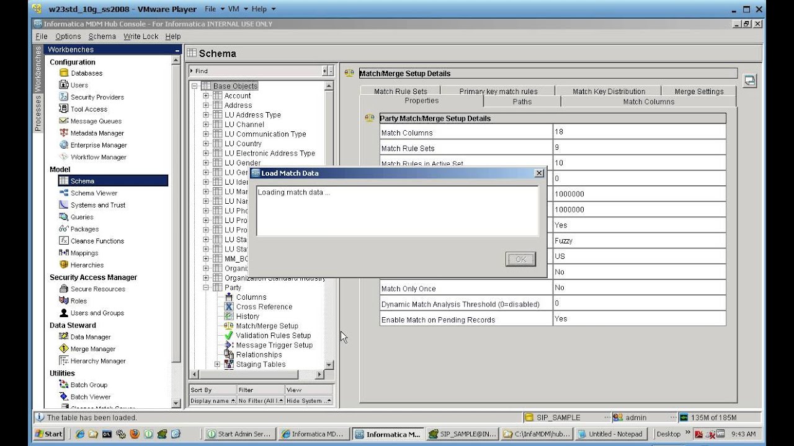The image size is (794, 446).
Task: Switch to the Paths tab
Action: (x=522, y=102)
